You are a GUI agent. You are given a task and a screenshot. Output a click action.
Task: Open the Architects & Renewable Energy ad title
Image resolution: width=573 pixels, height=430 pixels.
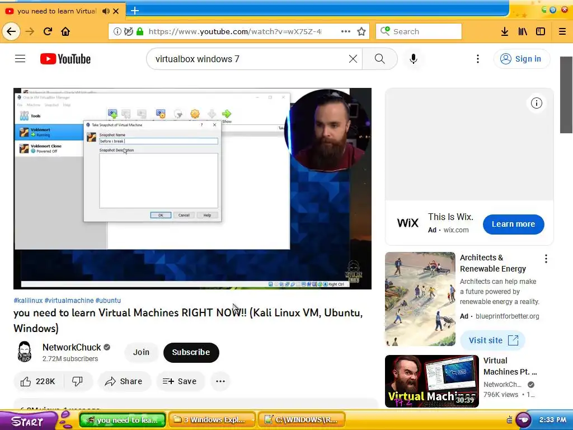492,263
